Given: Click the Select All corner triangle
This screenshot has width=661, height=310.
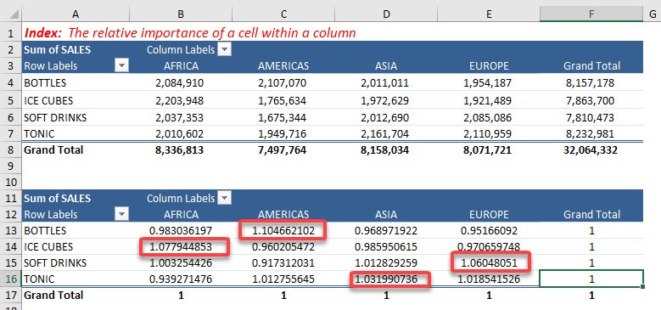Looking at the screenshot, I should [14, 14].
